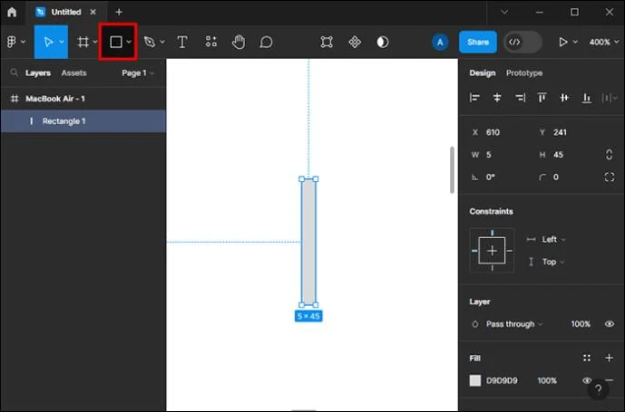This screenshot has width=625, height=412.
Task: Select the Add comment tool
Action: 266,42
